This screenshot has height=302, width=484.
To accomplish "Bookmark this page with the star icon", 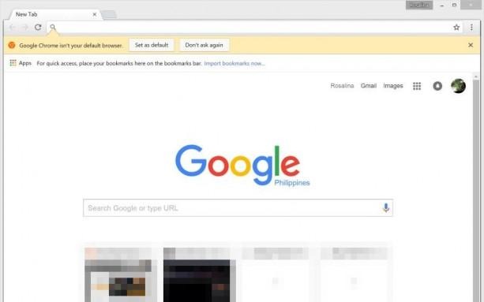I will (x=456, y=28).
